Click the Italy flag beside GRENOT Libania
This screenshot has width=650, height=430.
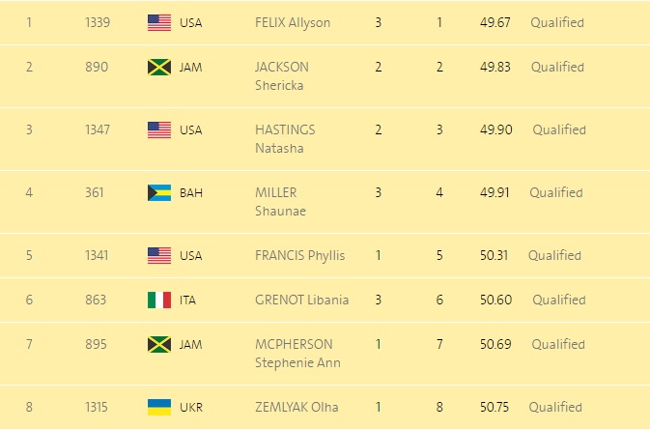pos(159,300)
